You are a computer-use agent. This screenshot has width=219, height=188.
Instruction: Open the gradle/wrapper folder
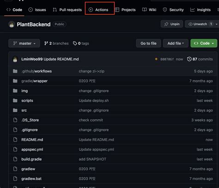point(34,81)
